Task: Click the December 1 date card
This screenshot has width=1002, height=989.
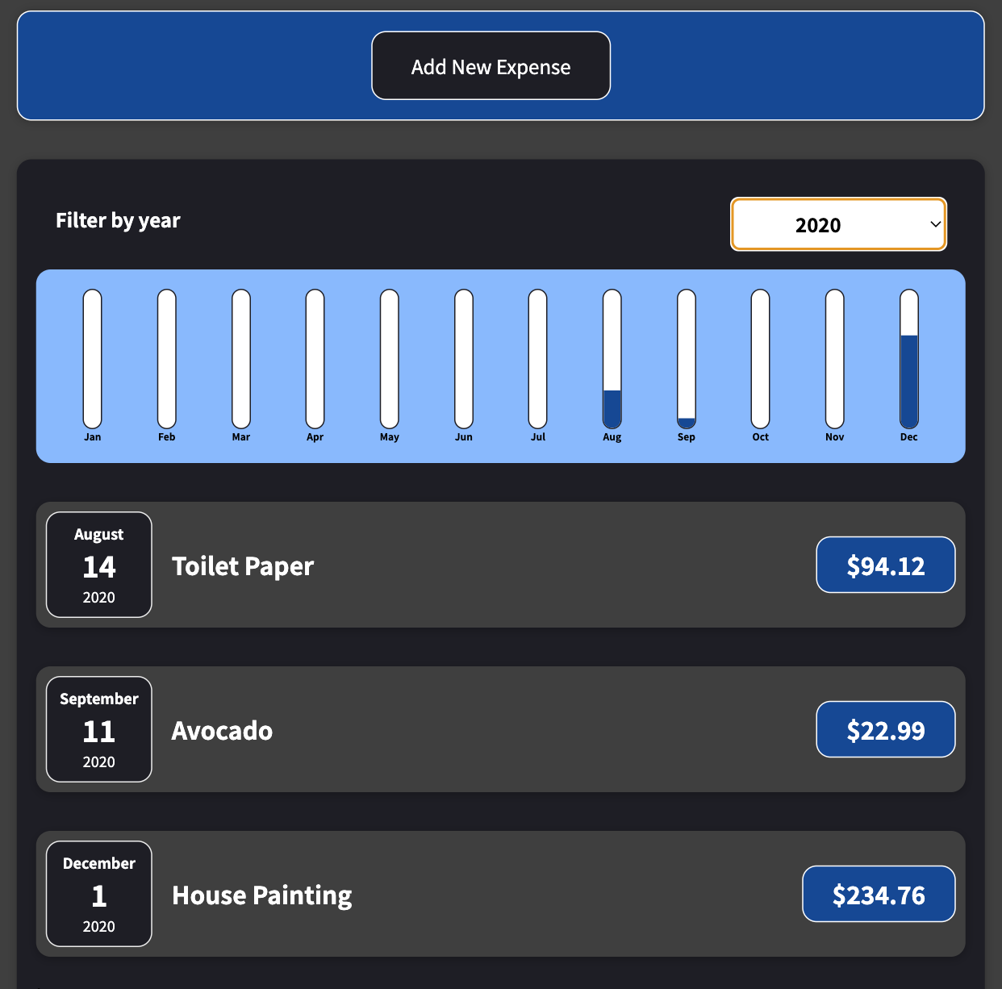Action: (98, 894)
